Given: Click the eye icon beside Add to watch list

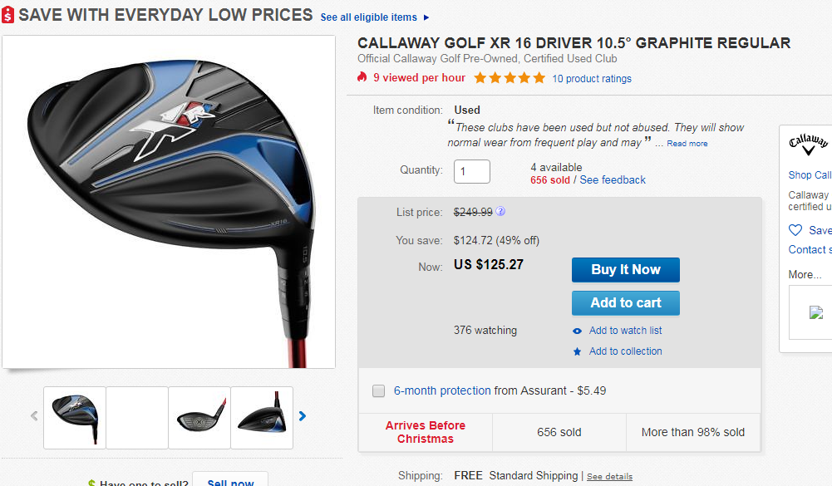Looking at the screenshot, I should 578,331.
